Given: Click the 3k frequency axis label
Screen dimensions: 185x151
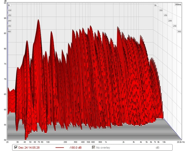Looking at the screenshot, I should pos(133,142).
